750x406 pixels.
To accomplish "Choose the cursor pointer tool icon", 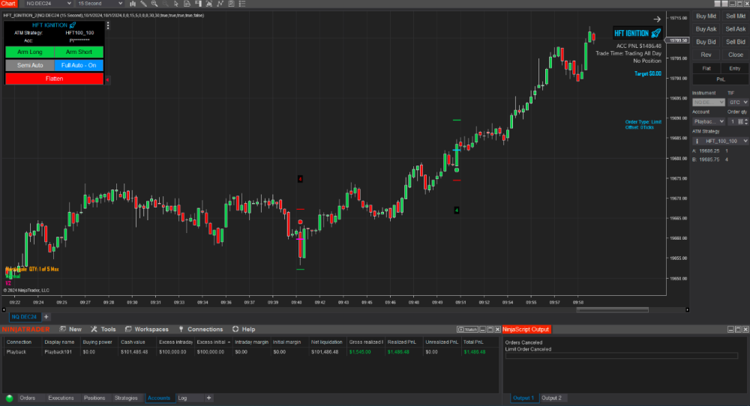I will [176, 3].
